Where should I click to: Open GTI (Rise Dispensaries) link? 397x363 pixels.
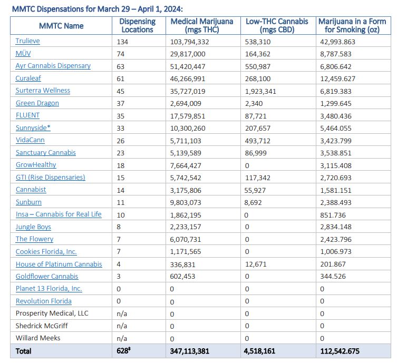point(51,178)
